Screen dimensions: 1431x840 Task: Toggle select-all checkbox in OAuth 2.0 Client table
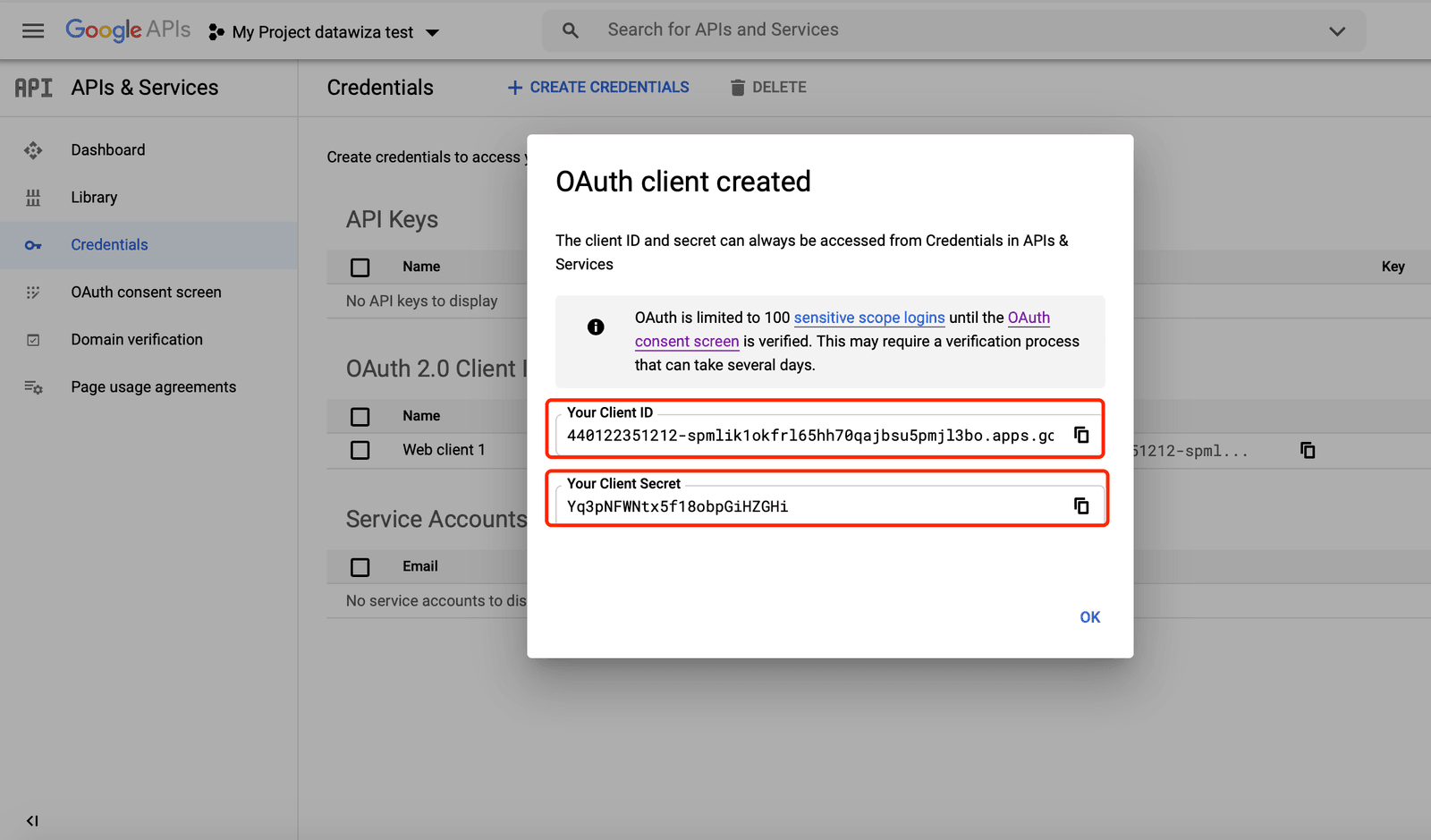pos(360,417)
